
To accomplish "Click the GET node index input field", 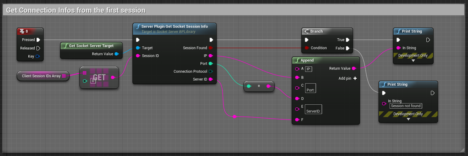I will click(x=93, y=81).
